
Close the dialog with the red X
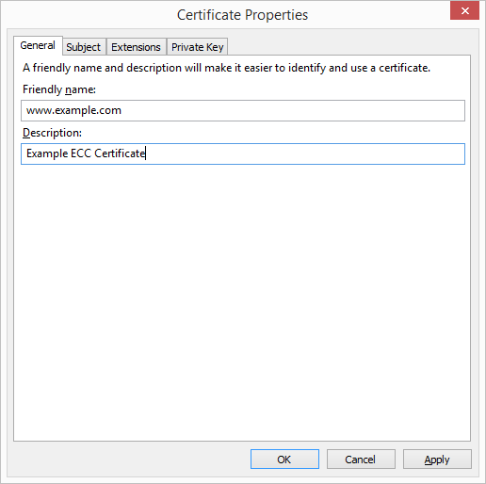coord(464,11)
